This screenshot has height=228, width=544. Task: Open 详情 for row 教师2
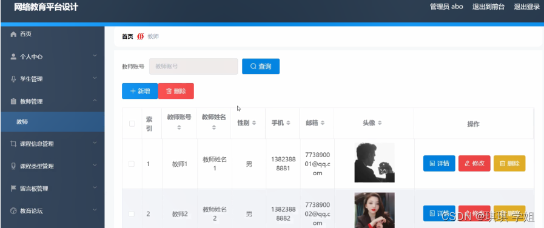pyautogui.click(x=439, y=213)
